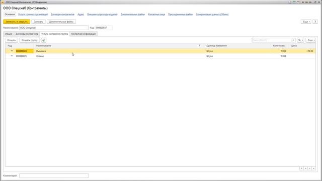Click the 'Создать' button in the list toolbar
The image size is (322, 181).
pyautogui.click(x=12, y=40)
